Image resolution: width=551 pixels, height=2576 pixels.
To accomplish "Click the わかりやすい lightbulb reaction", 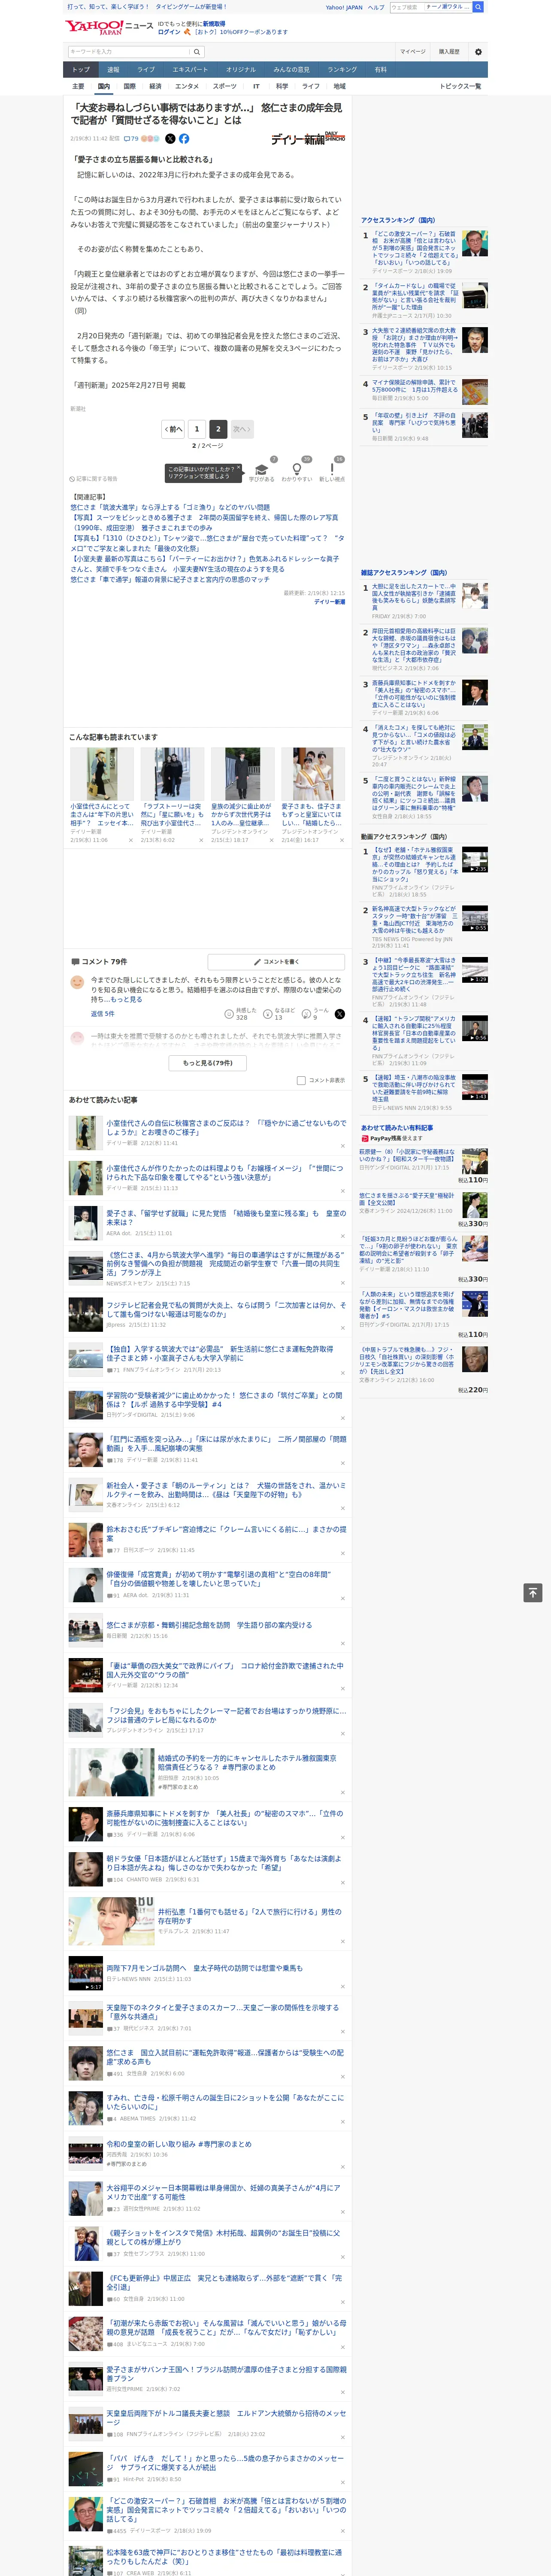I will [x=297, y=470].
